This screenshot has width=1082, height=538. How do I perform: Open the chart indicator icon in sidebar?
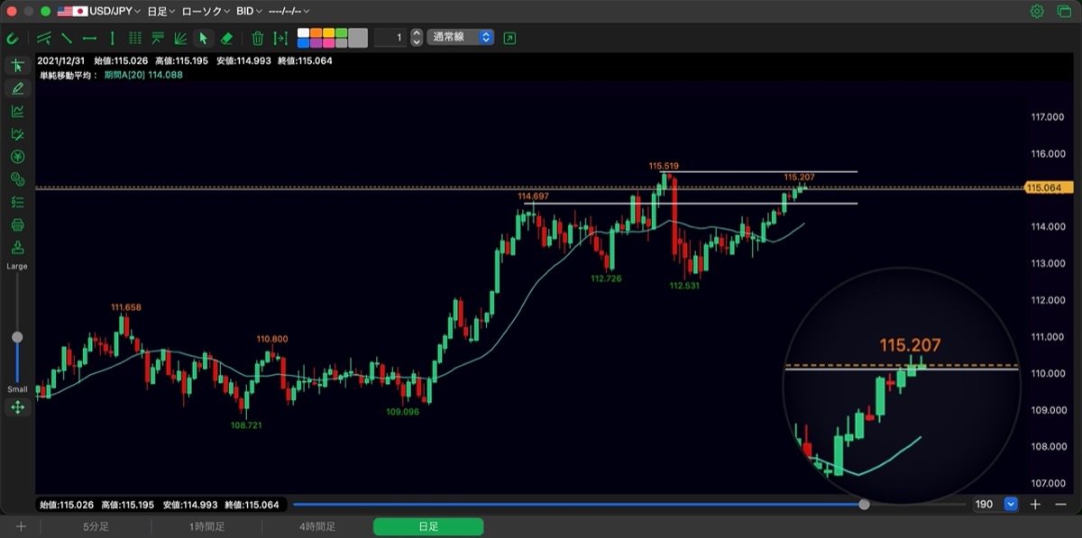point(17,111)
